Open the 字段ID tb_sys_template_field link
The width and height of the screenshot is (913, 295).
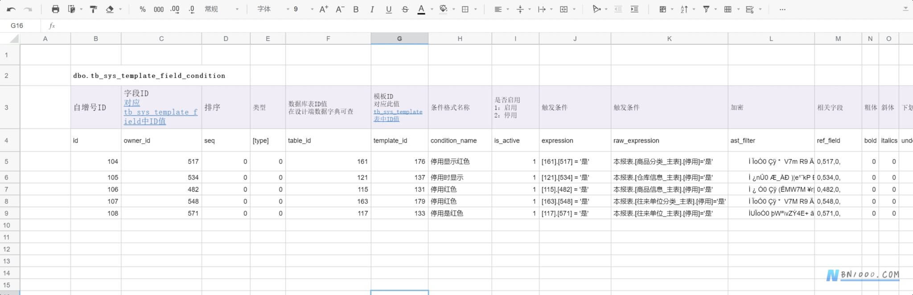(160, 112)
